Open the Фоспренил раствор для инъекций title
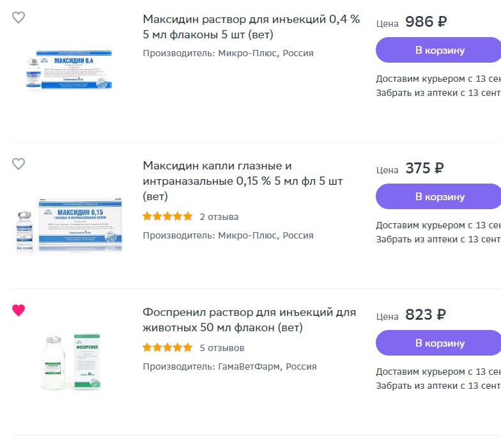The image size is (501, 440). click(249, 320)
